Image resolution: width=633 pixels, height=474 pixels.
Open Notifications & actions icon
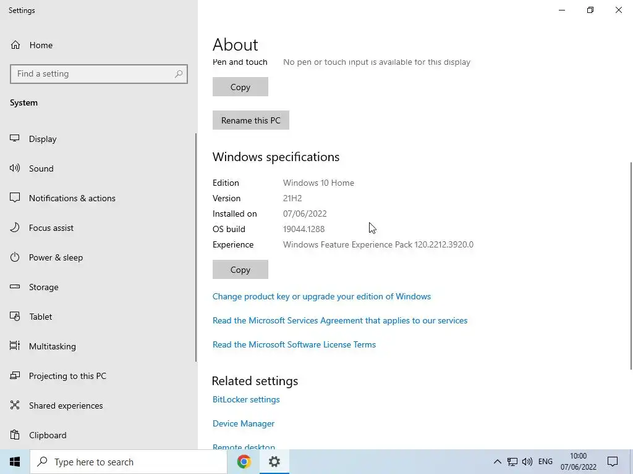[15, 198]
